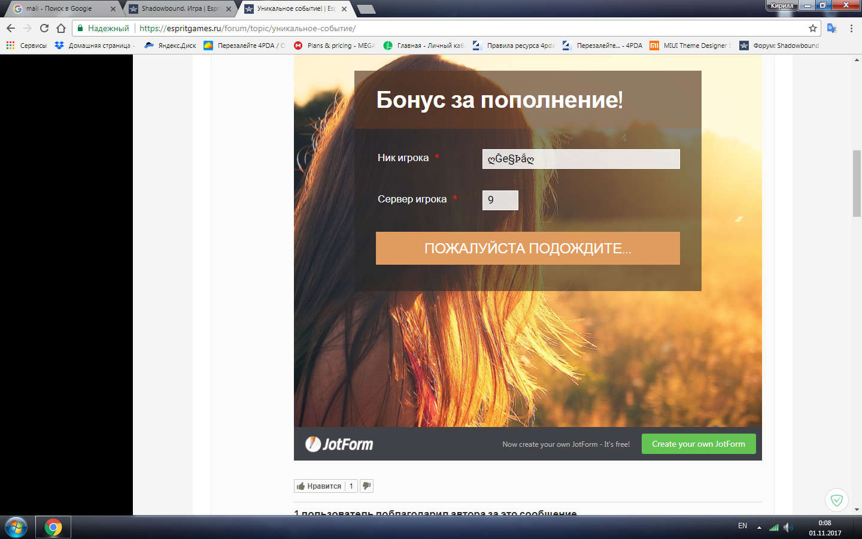The height and width of the screenshot is (539, 862).
Task: Click the Сервер игрока input field
Action: pyautogui.click(x=500, y=200)
